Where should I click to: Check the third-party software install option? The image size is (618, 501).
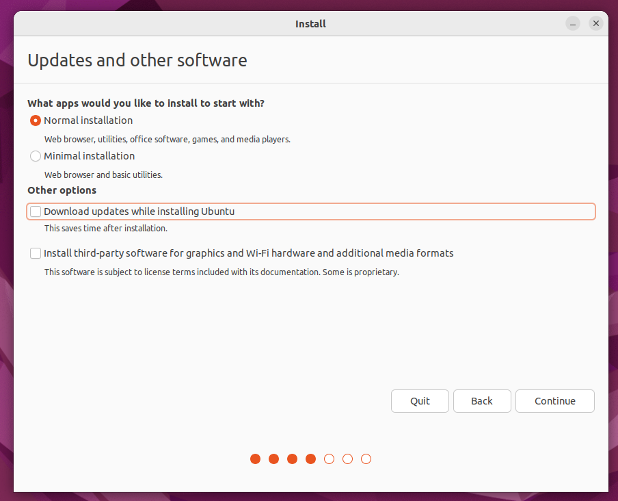(x=35, y=253)
